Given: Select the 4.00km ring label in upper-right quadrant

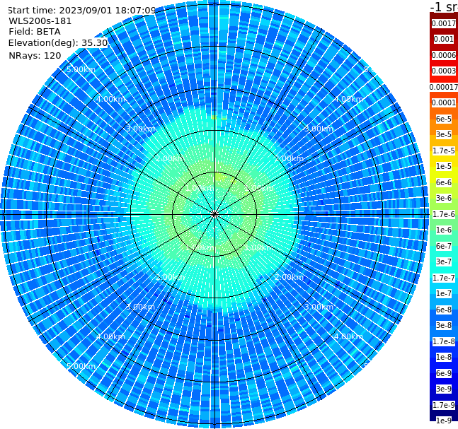Looking at the screenshot, I should [x=348, y=99].
